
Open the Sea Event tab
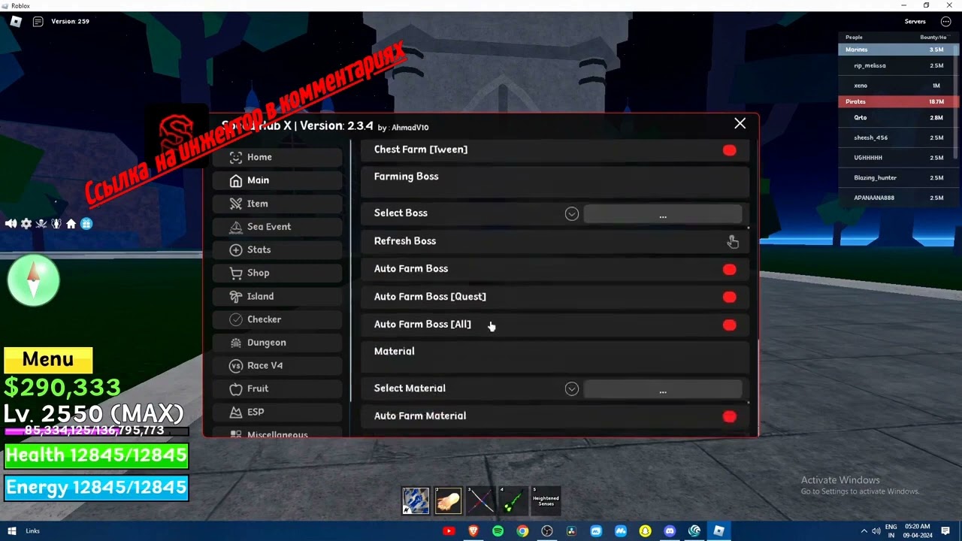277,227
